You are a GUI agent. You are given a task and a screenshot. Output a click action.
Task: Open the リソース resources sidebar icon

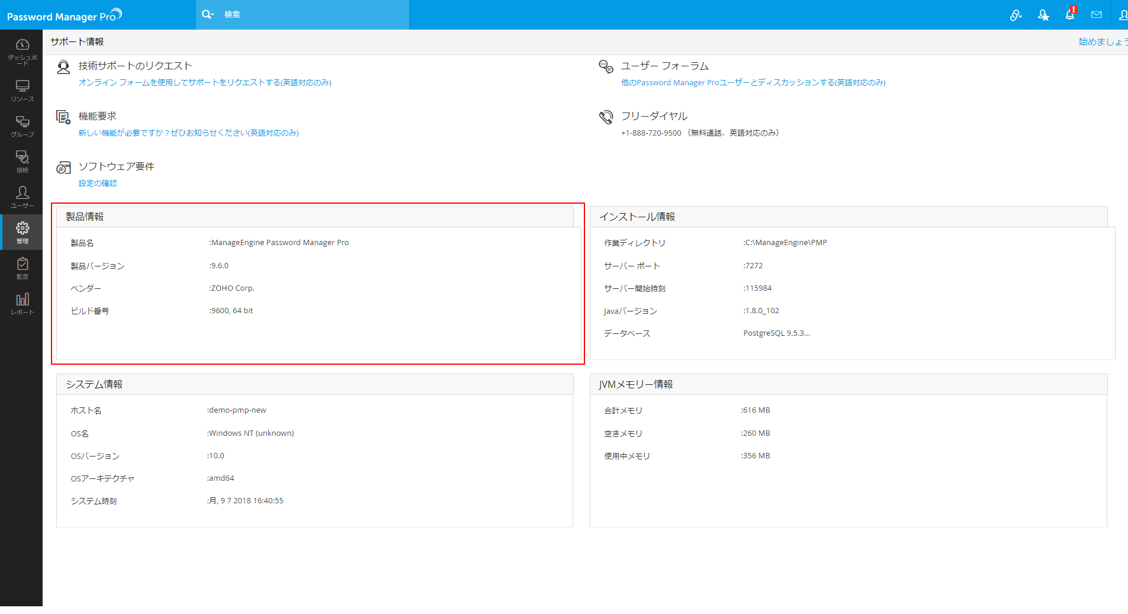[x=22, y=91]
